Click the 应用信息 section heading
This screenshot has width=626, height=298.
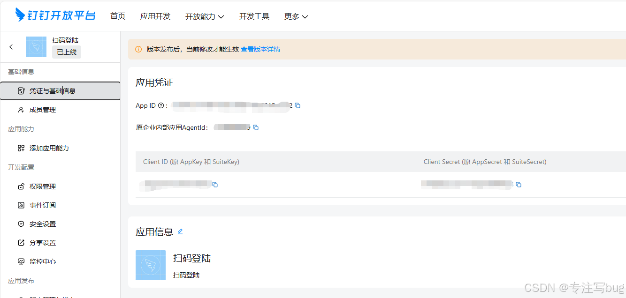(154, 232)
